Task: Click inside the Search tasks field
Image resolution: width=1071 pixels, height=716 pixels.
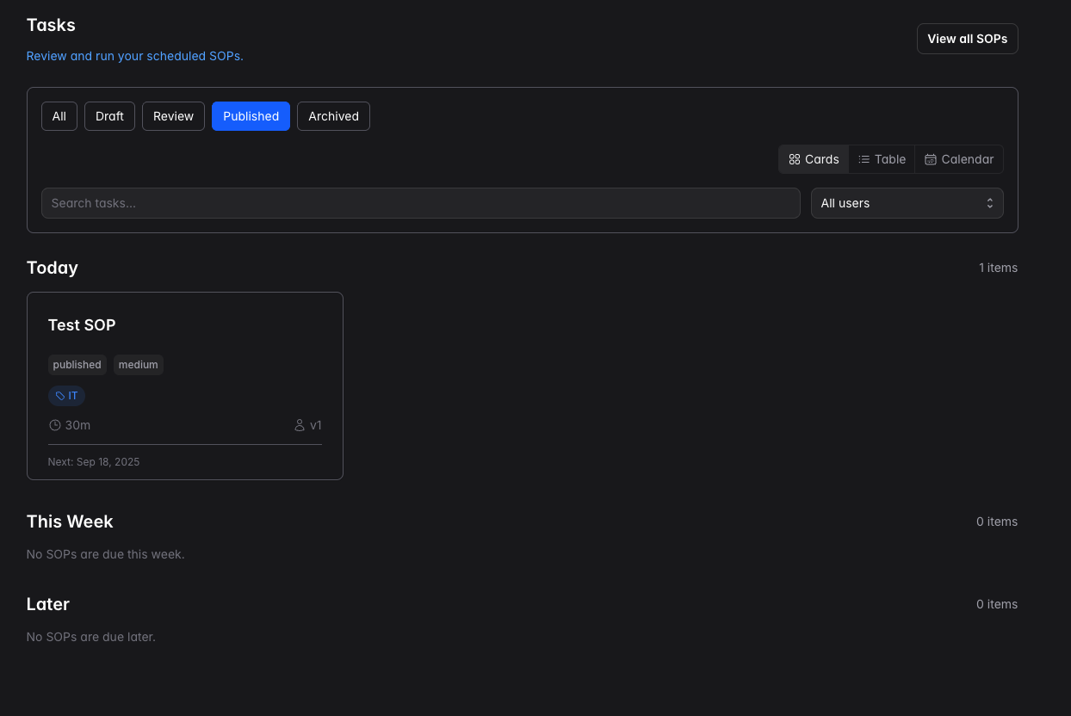Action: point(420,203)
